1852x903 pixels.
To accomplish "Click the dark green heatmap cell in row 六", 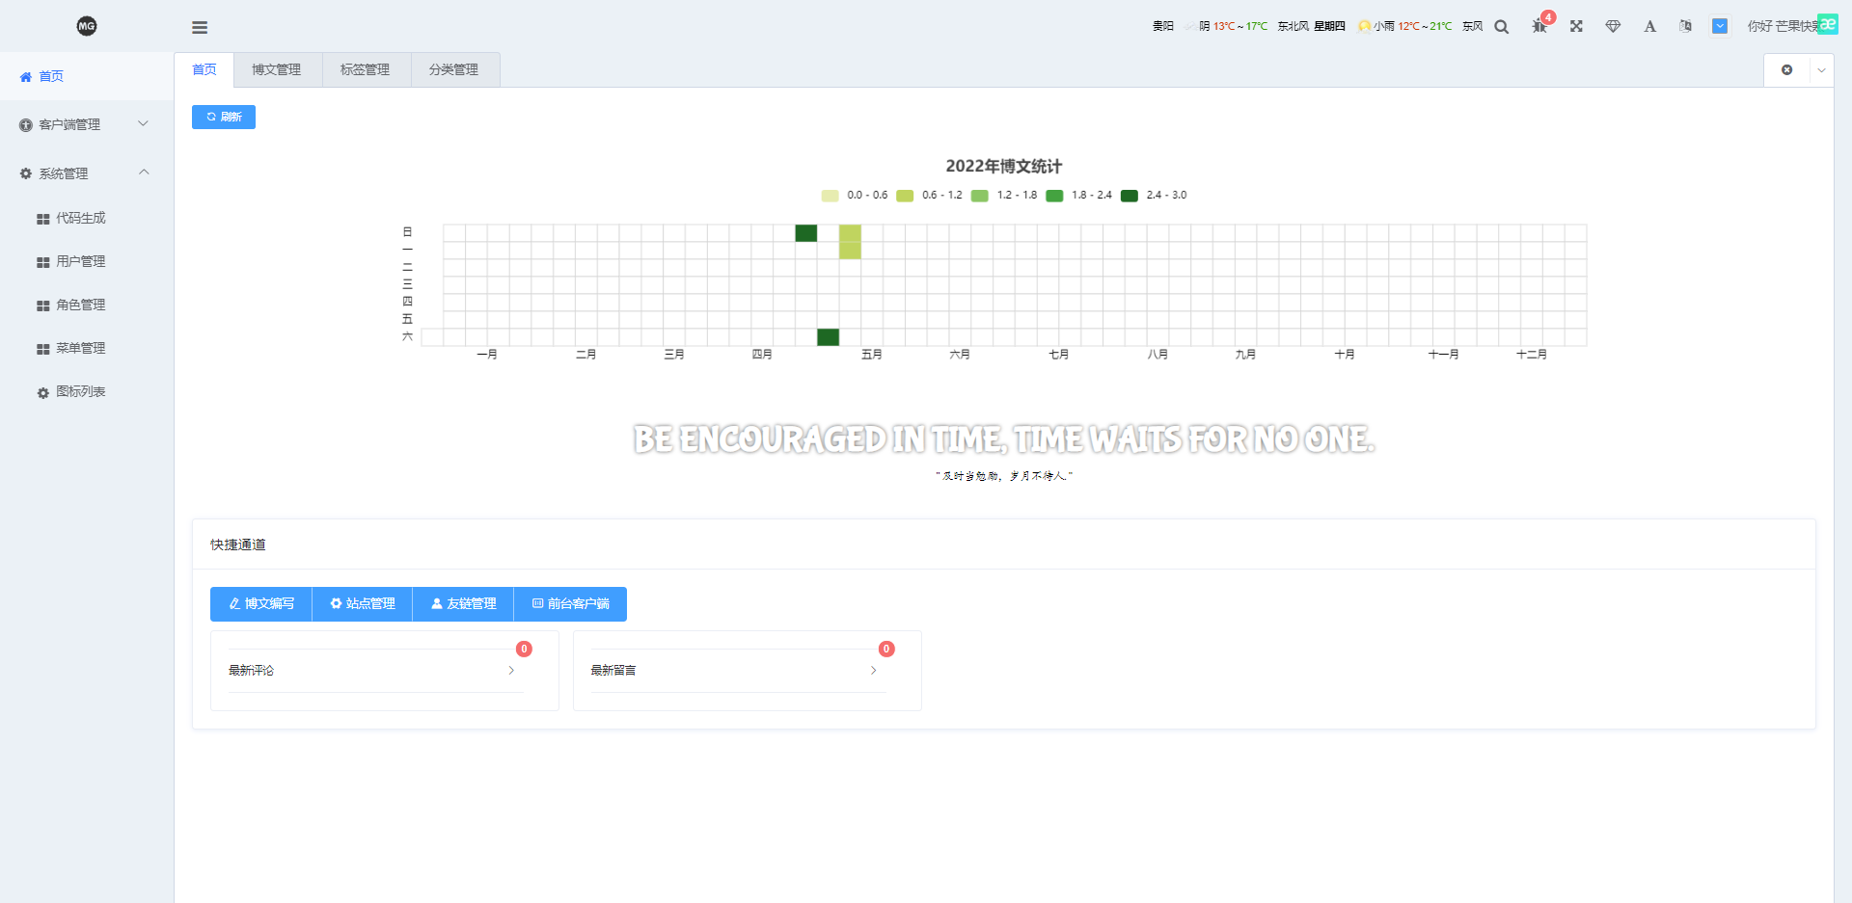I will pyautogui.click(x=828, y=337).
